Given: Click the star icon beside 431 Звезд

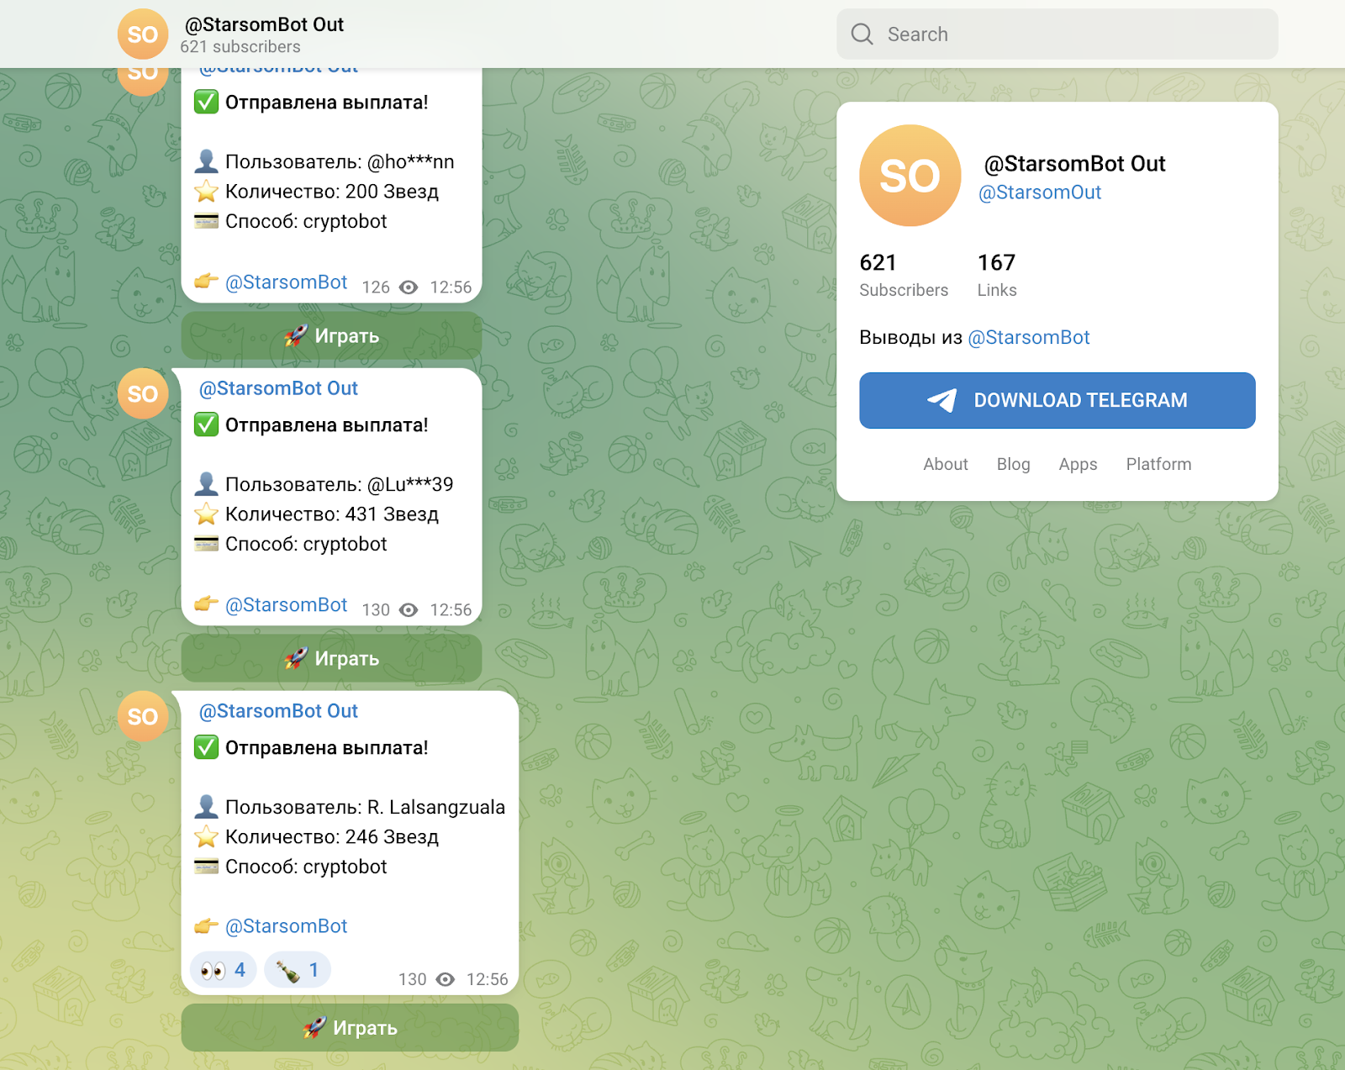Looking at the screenshot, I should point(206,514).
